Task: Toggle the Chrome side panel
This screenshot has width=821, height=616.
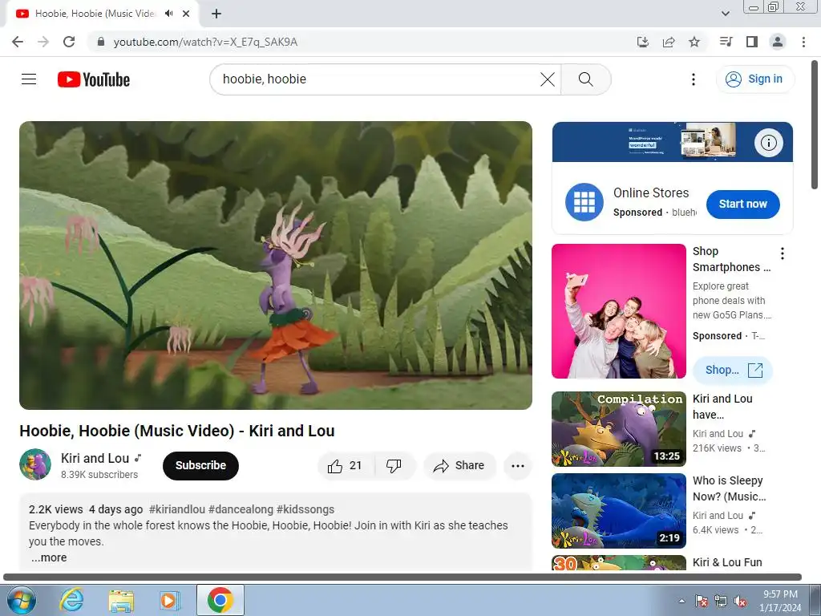Action: 752,42
